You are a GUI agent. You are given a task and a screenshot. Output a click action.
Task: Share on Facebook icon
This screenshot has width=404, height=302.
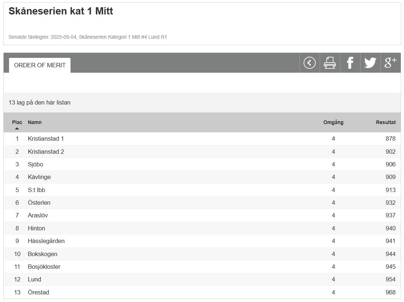point(350,63)
